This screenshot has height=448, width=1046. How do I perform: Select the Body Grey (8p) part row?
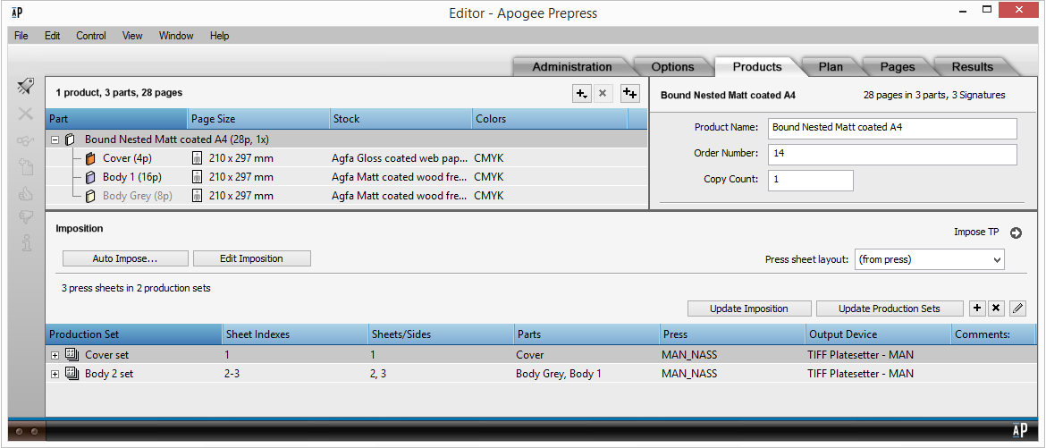tap(346, 197)
